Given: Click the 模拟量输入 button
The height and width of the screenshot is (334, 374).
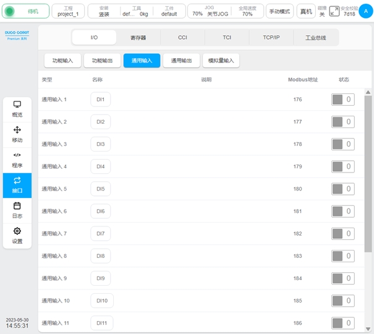Looking at the screenshot, I should [221, 61].
